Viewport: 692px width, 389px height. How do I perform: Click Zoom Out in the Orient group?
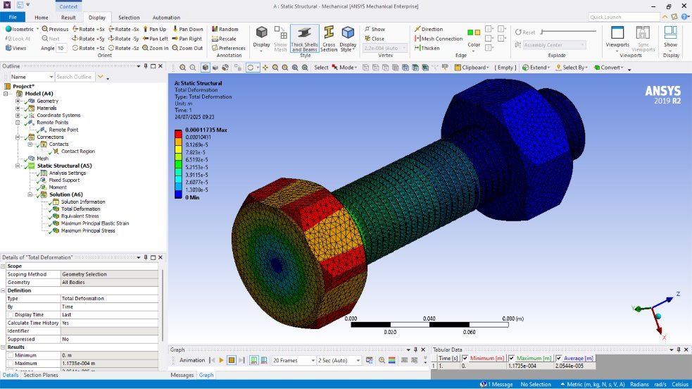(187, 48)
